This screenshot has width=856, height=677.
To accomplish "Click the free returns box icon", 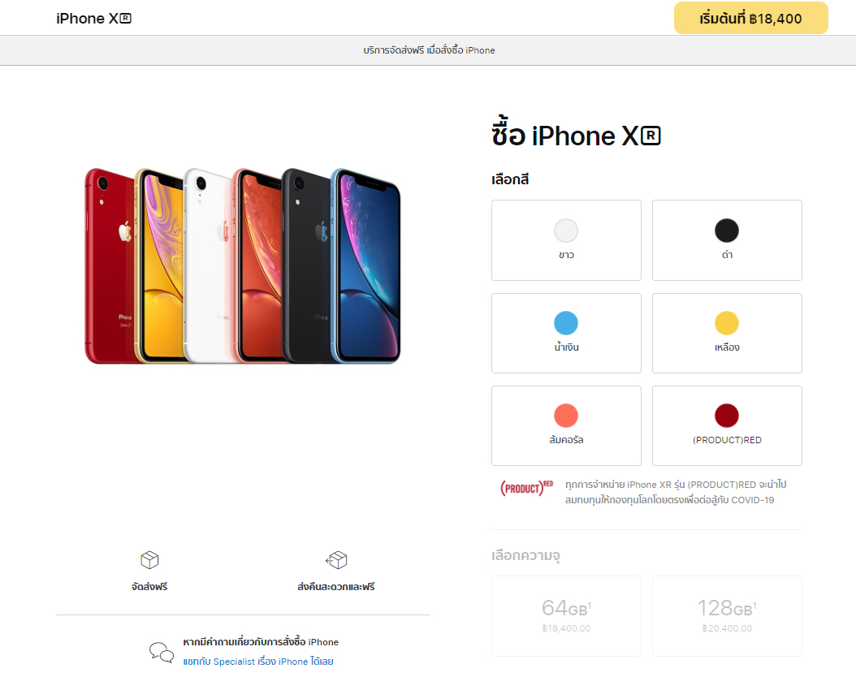I will pos(336,560).
